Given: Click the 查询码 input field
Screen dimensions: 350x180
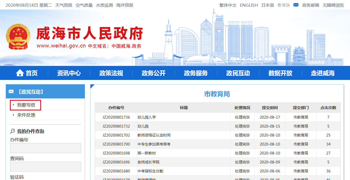Looking at the screenshot, I should click(x=46, y=167).
